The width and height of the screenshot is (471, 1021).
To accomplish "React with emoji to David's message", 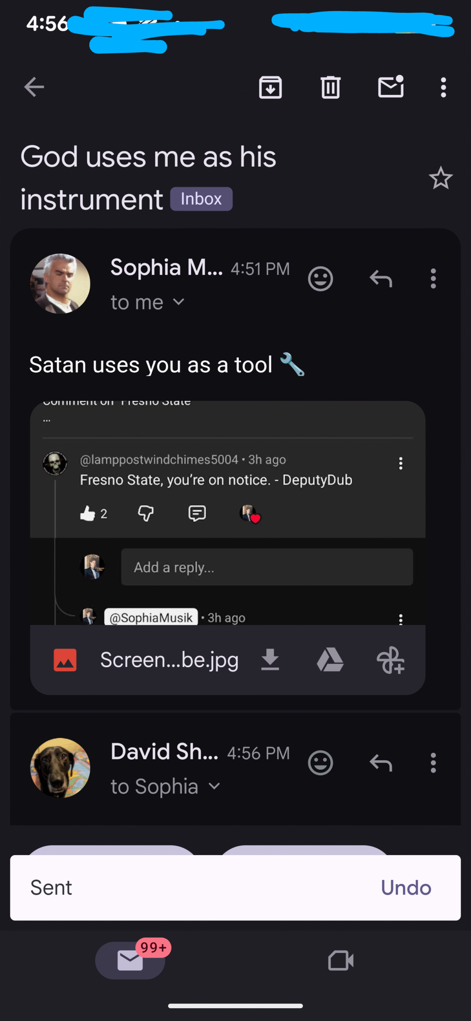I will tap(320, 763).
